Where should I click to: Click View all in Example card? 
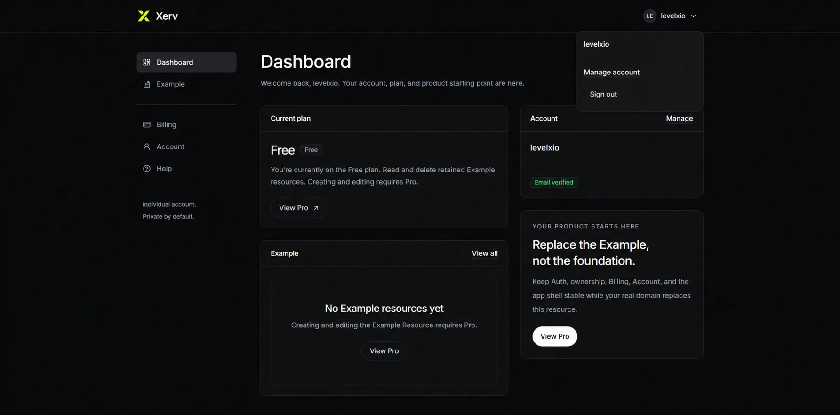pyautogui.click(x=485, y=253)
